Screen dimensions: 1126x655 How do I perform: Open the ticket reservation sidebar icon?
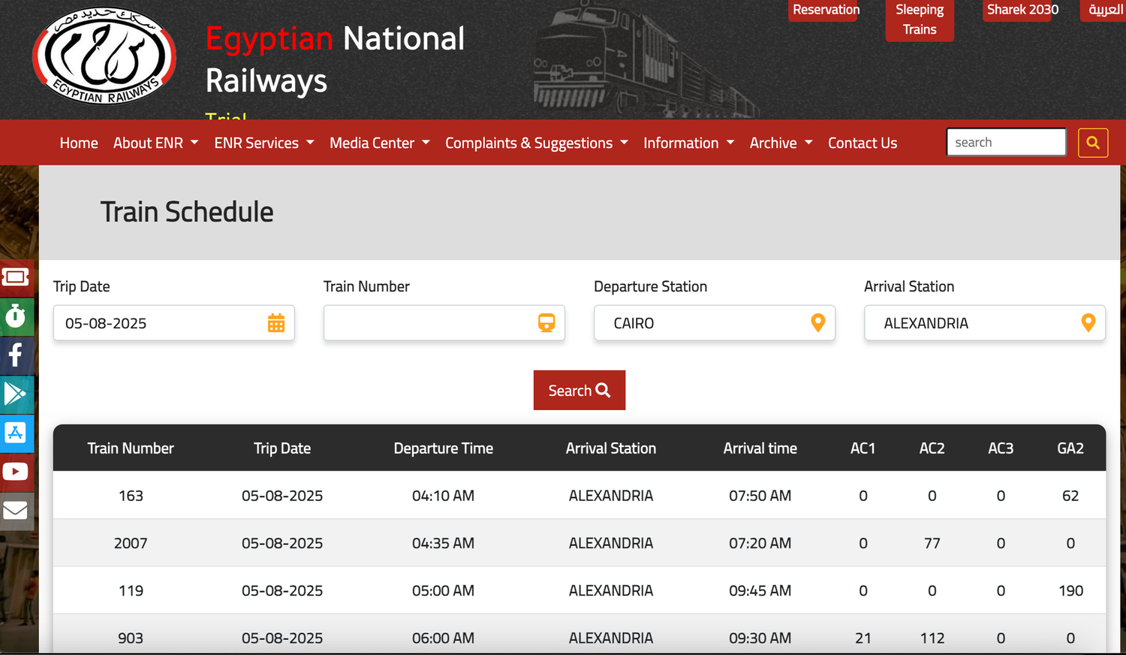[17, 277]
